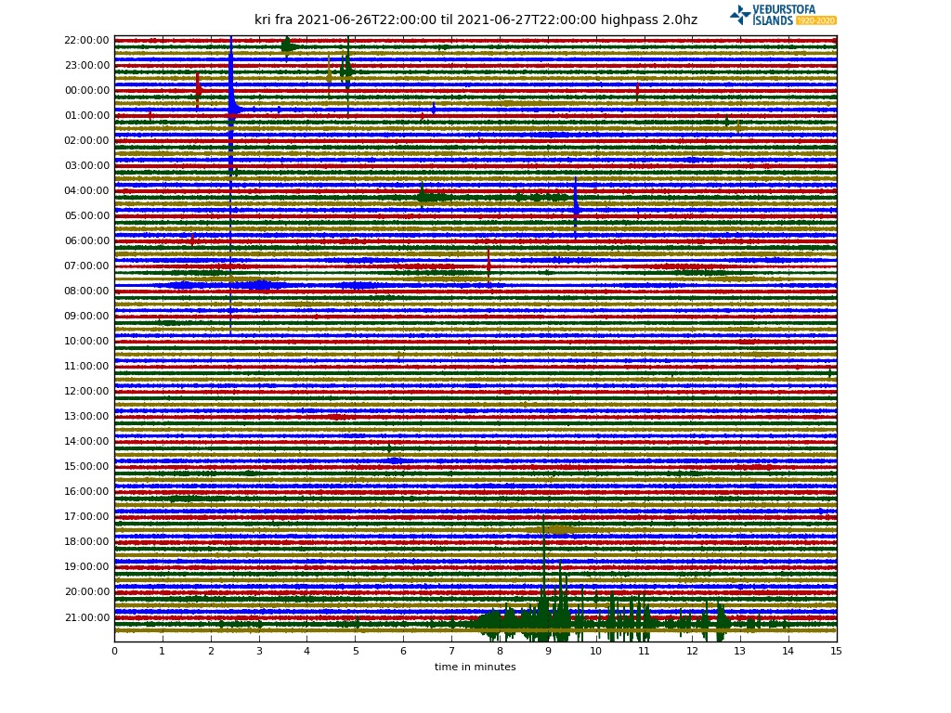Select the 03:00:00 time label

[x=86, y=165]
